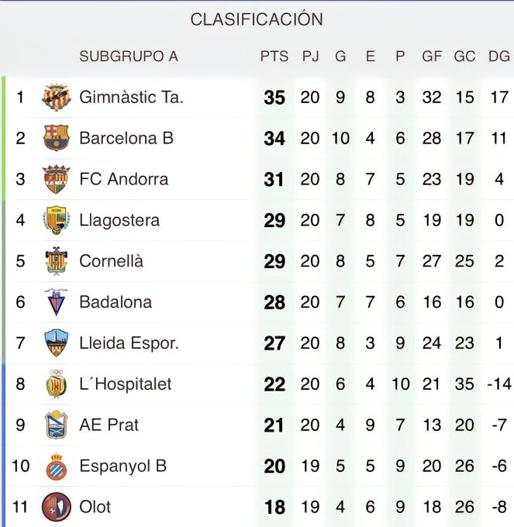Click the FC Andorra club crest
The image size is (514, 527).
pos(56,179)
